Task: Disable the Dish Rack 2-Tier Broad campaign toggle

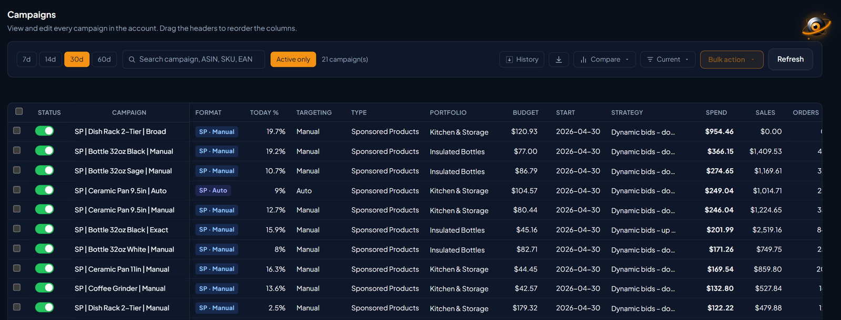Action: [x=45, y=131]
